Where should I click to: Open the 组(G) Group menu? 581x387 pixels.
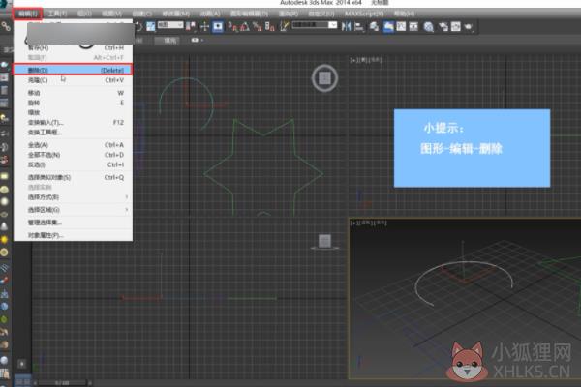[x=84, y=14]
